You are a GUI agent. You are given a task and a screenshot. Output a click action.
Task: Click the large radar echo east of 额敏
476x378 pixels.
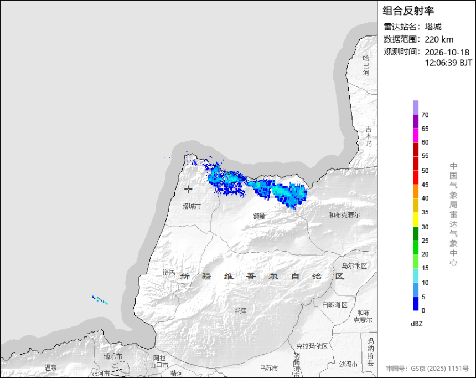(290, 195)
